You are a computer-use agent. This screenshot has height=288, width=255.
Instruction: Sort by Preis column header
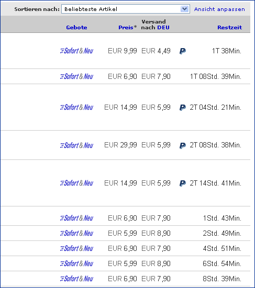(126, 27)
